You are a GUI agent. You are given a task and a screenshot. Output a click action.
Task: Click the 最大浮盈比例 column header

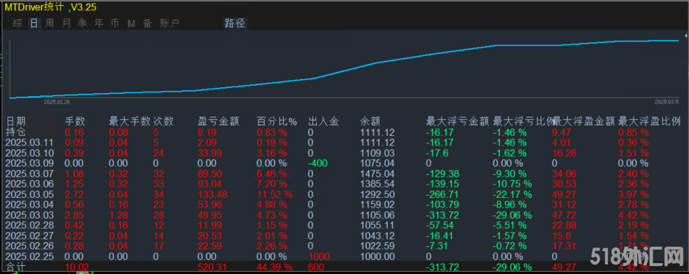tap(649, 122)
